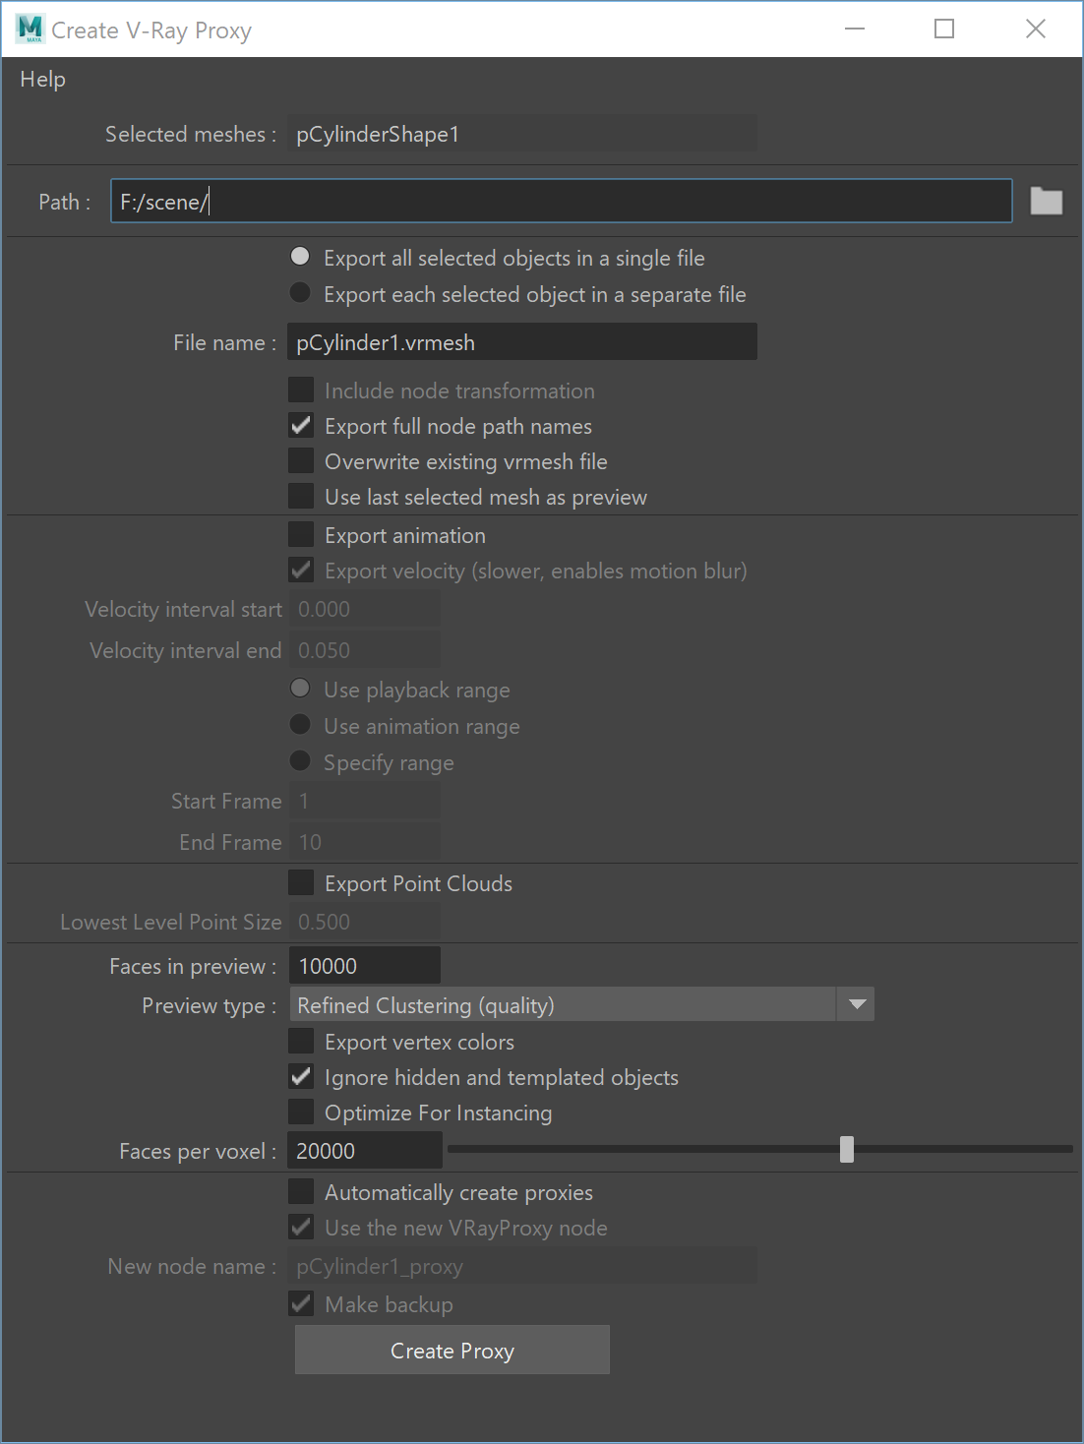The image size is (1084, 1444).
Task: Expand the Preview type dropdown arrow
Action: 857,1005
